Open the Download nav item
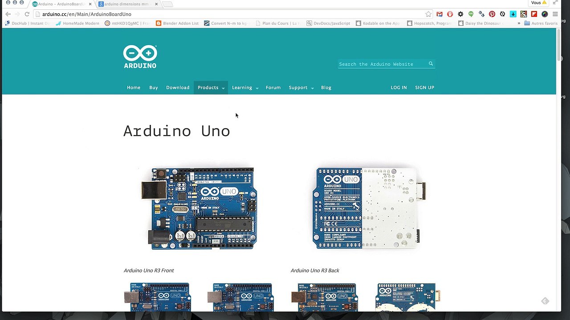Image resolution: width=570 pixels, height=320 pixels. click(178, 88)
